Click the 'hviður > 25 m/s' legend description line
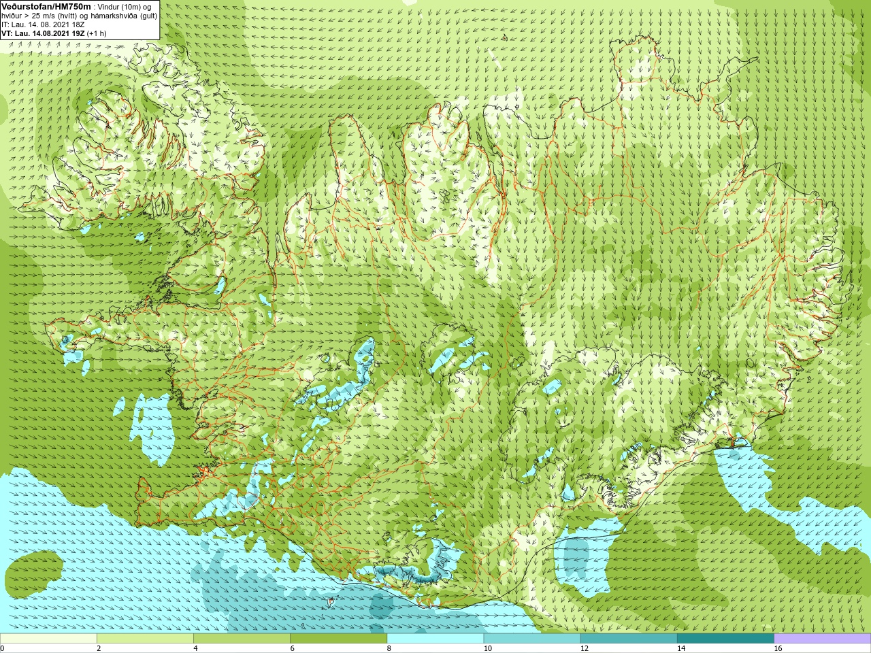871x653 pixels. tap(79, 16)
